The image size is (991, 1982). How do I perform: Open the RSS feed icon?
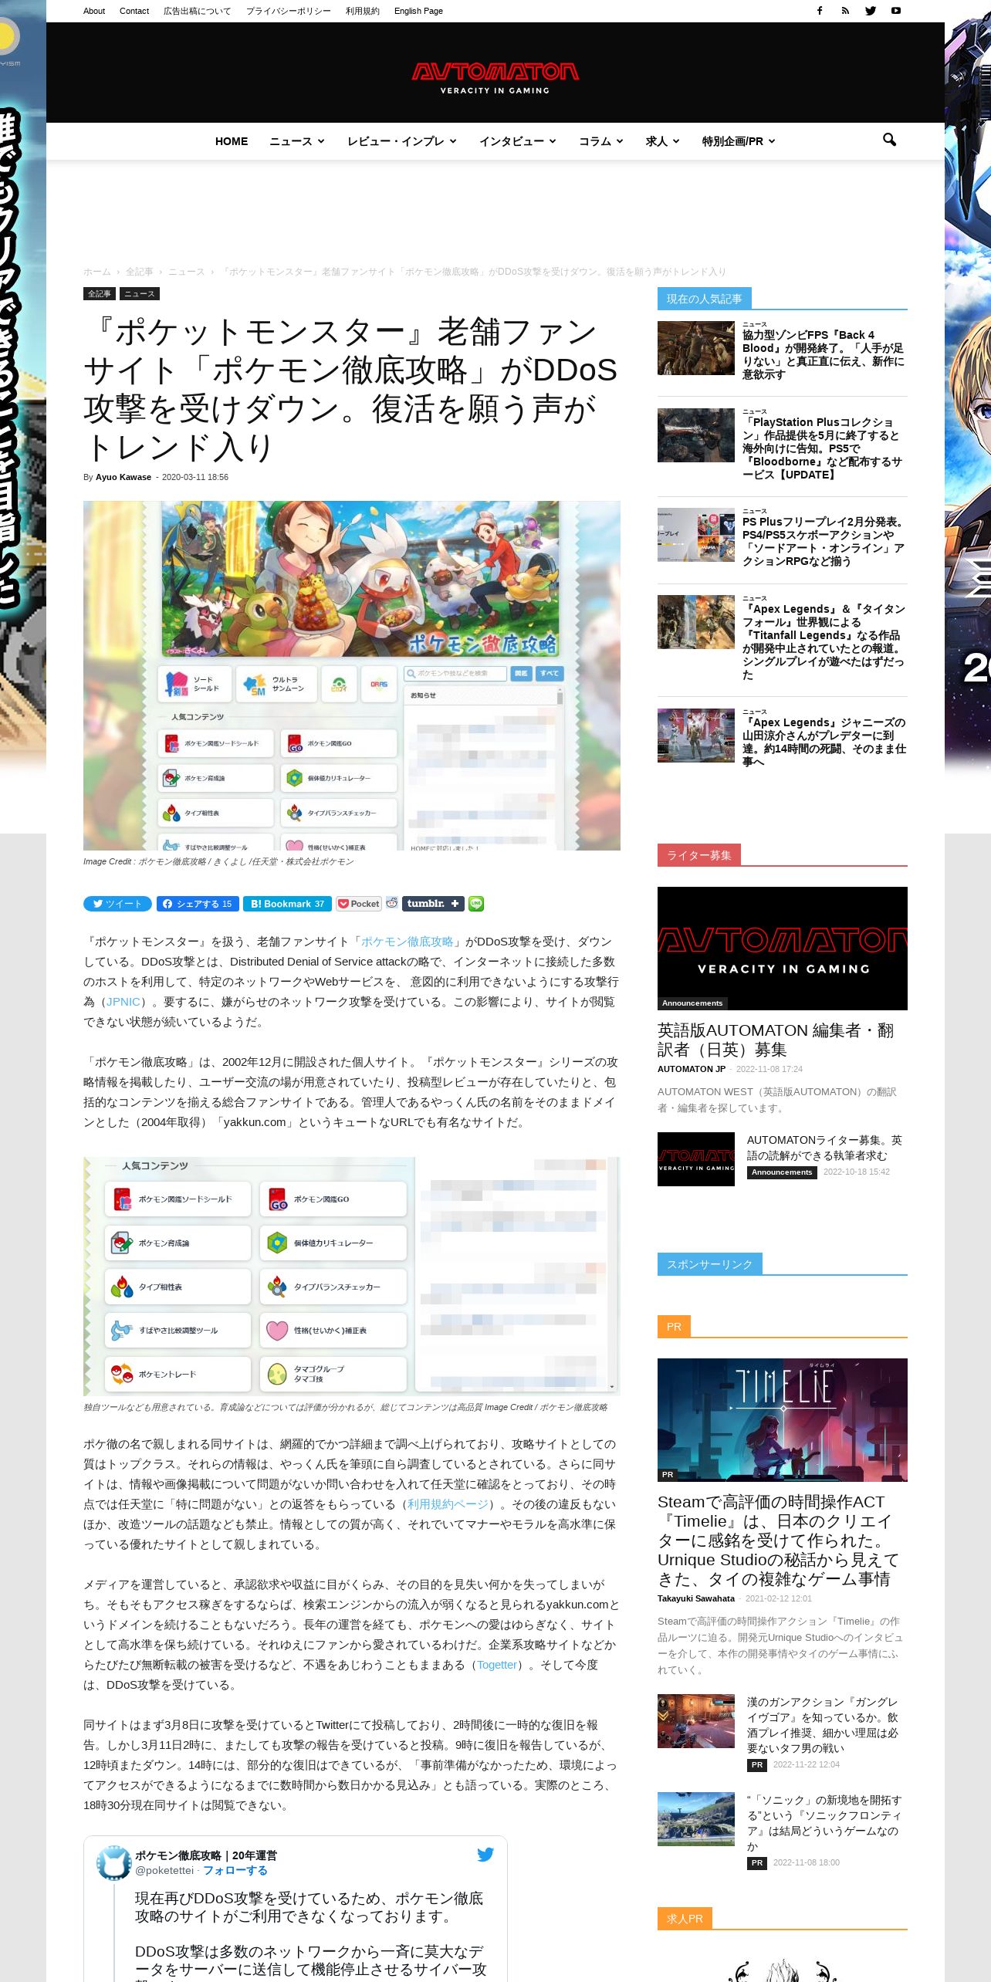pyautogui.click(x=845, y=11)
